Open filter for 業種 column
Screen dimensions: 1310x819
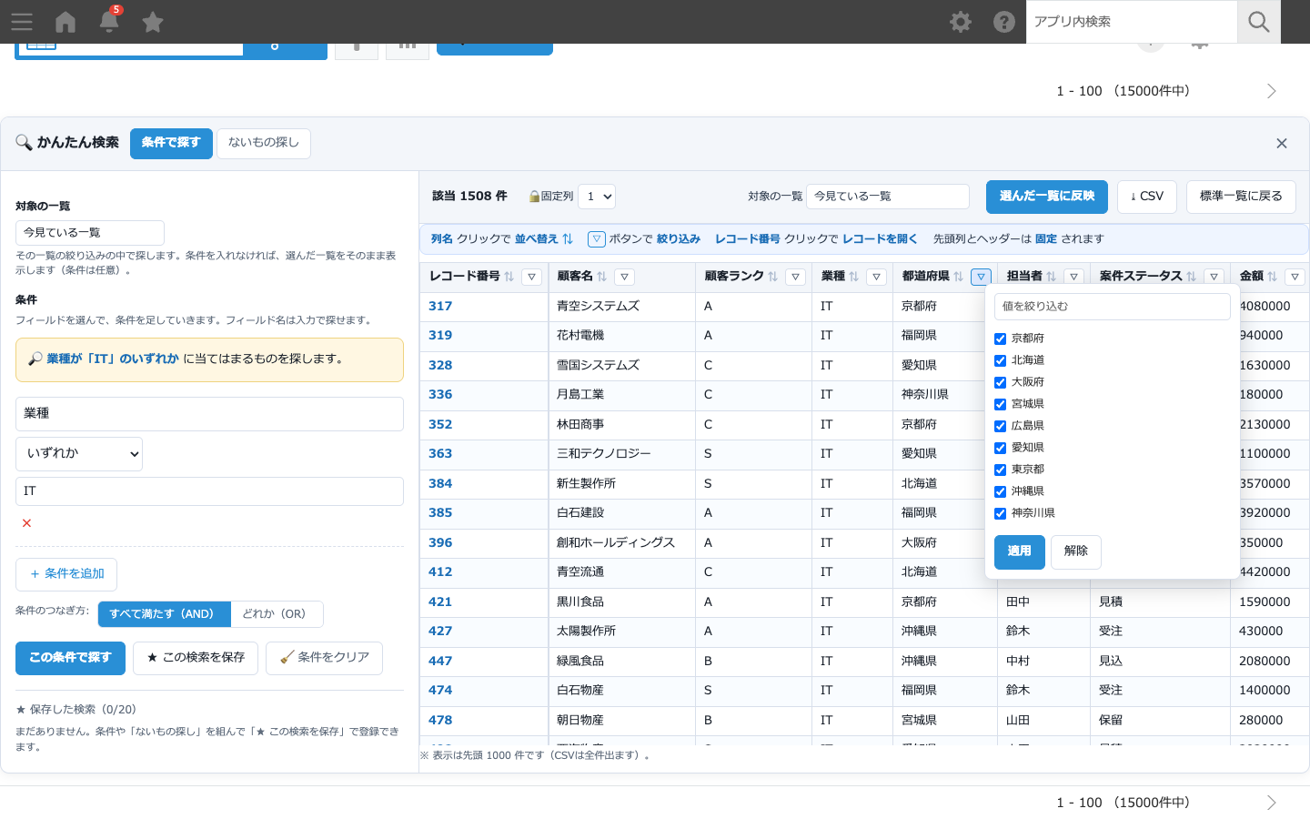(876, 277)
